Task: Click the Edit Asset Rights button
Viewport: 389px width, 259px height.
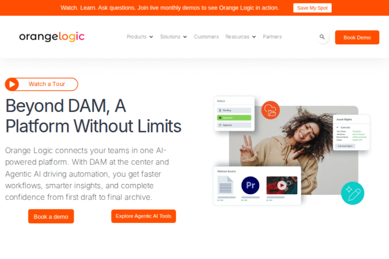Action: [x=345, y=146]
